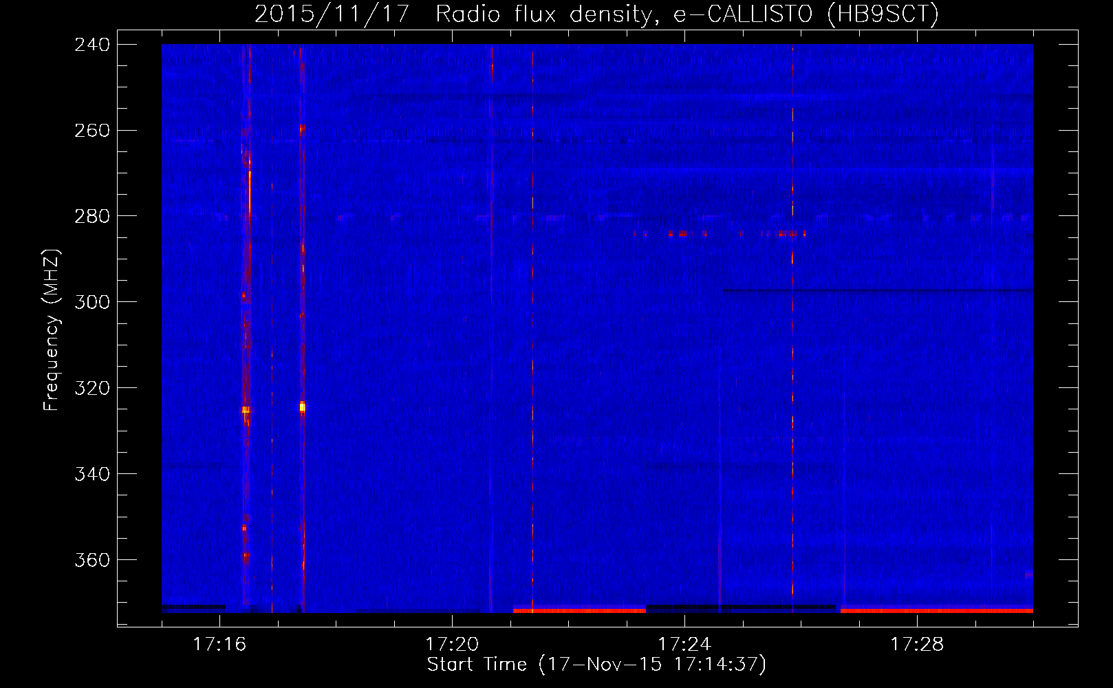Select the 260 frequency tick label
This screenshot has width=1113, height=688.
[x=92, y=131]
